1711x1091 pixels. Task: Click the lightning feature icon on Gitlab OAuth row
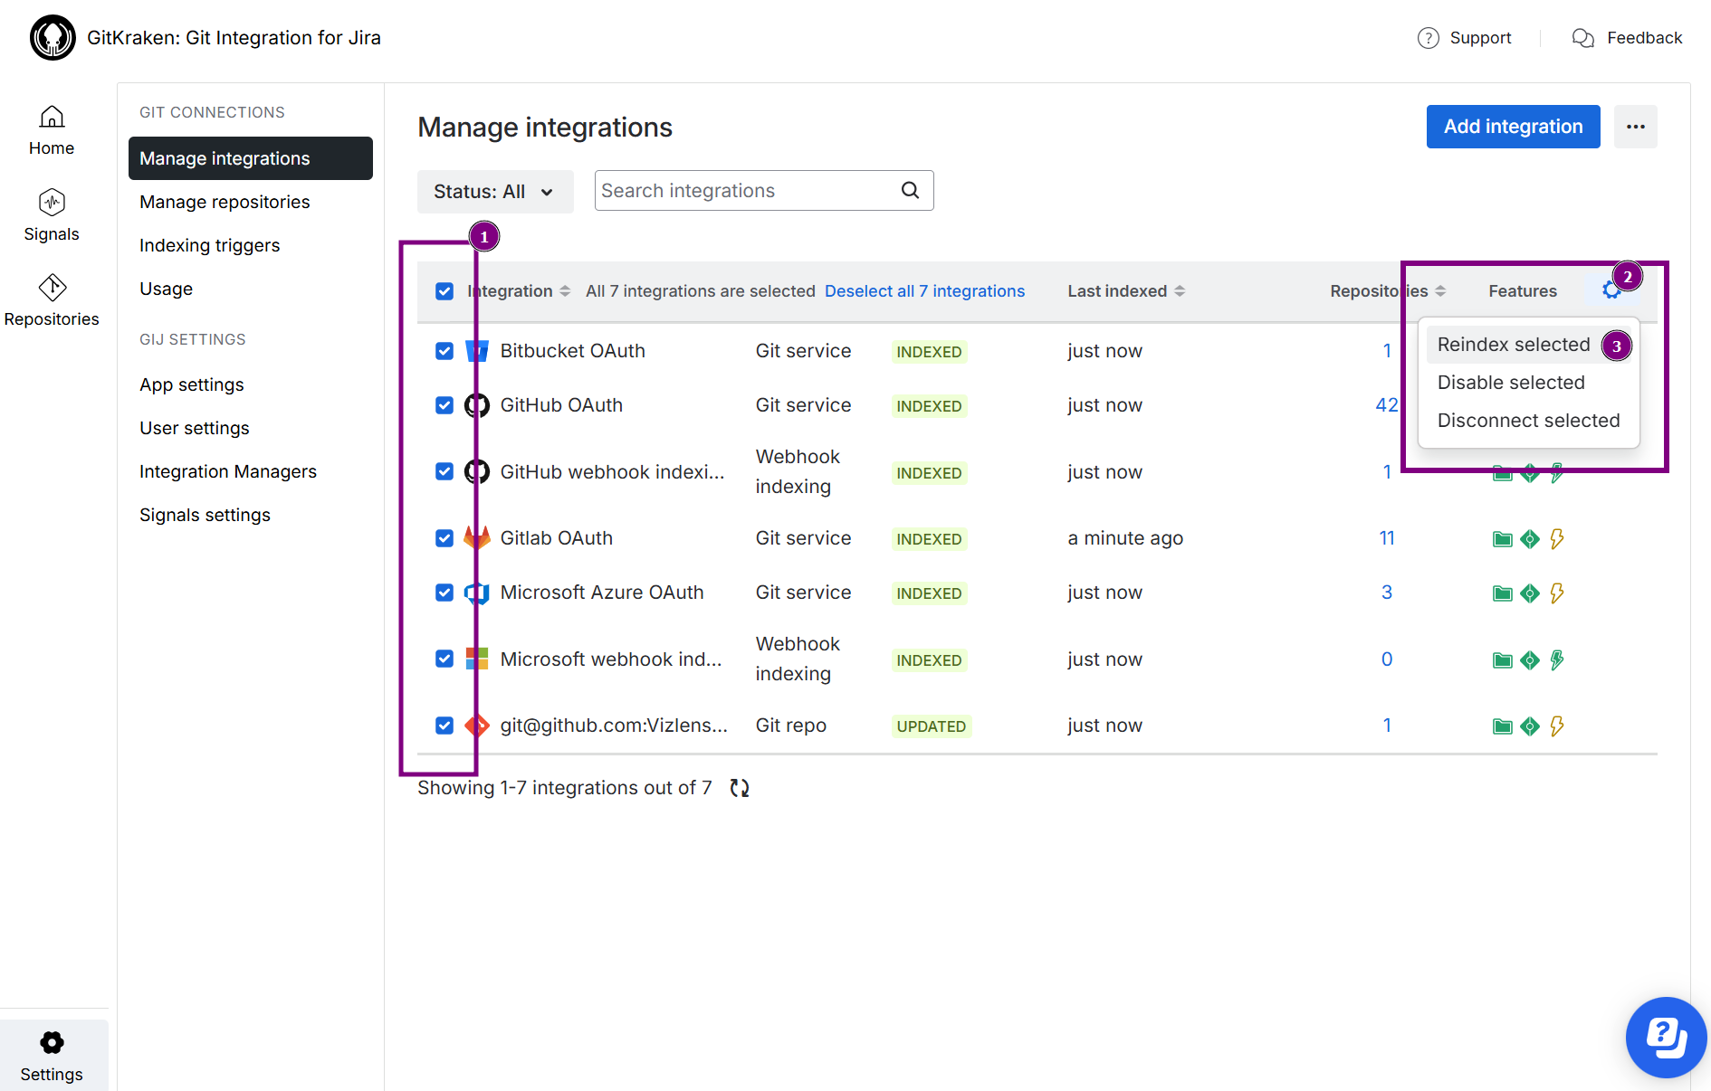tap(1557, 538)
